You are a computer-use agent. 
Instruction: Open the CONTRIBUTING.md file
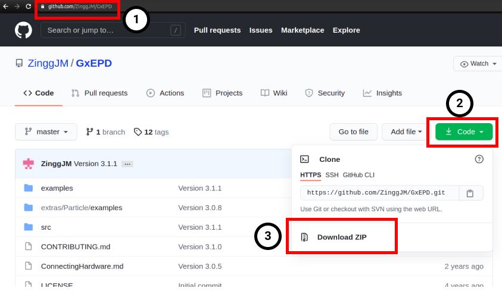76,247
